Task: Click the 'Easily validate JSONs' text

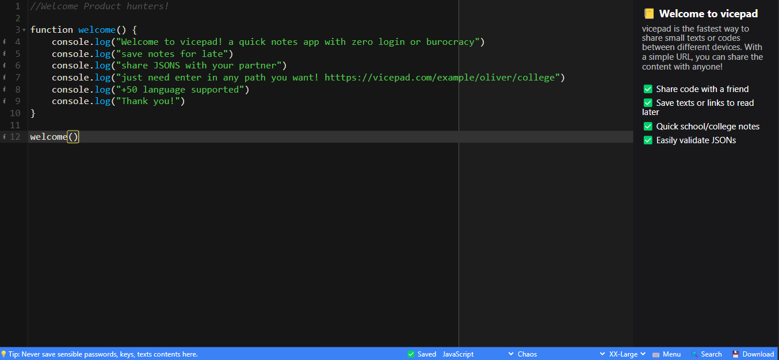Action: coord(696,140)
